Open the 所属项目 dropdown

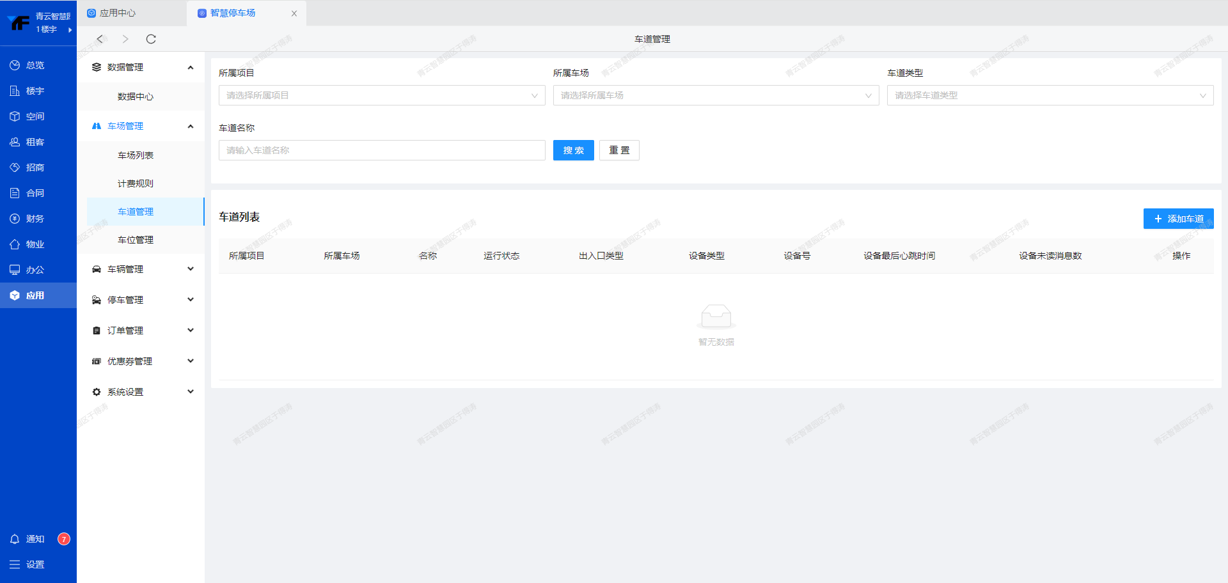(381, 95)
